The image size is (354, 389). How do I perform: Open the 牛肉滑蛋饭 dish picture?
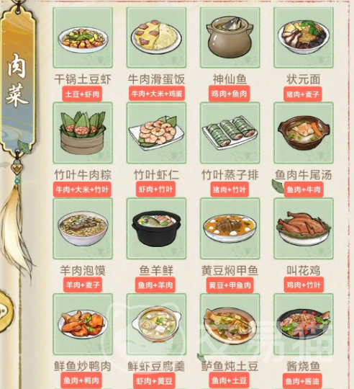coord(156,37)
